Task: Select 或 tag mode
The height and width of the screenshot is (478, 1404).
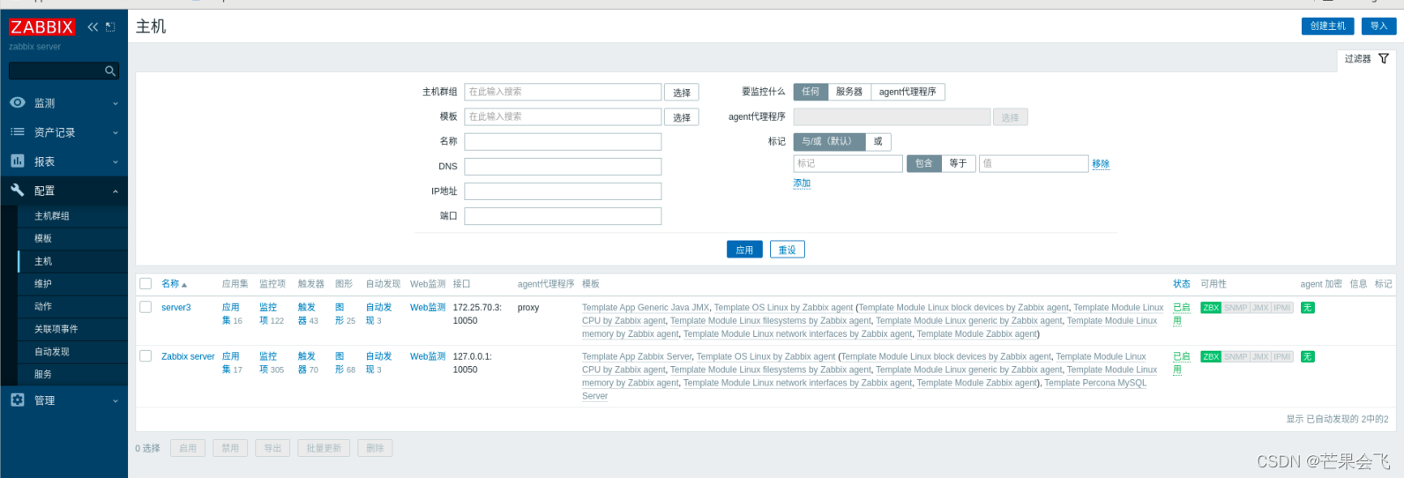Action: click(877, 141)
